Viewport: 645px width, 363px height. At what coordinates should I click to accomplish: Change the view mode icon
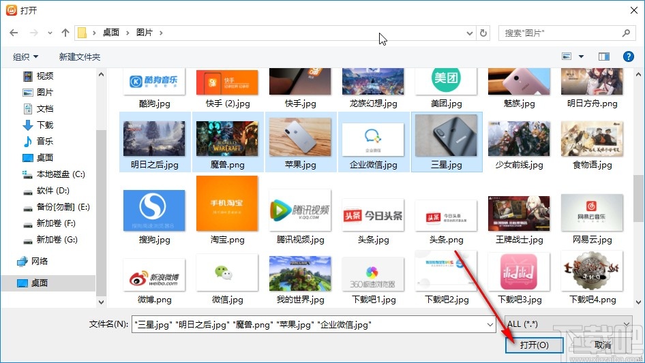(567, 57)
